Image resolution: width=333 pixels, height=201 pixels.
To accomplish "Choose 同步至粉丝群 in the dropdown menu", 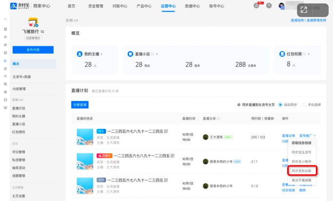I will 301,171.
